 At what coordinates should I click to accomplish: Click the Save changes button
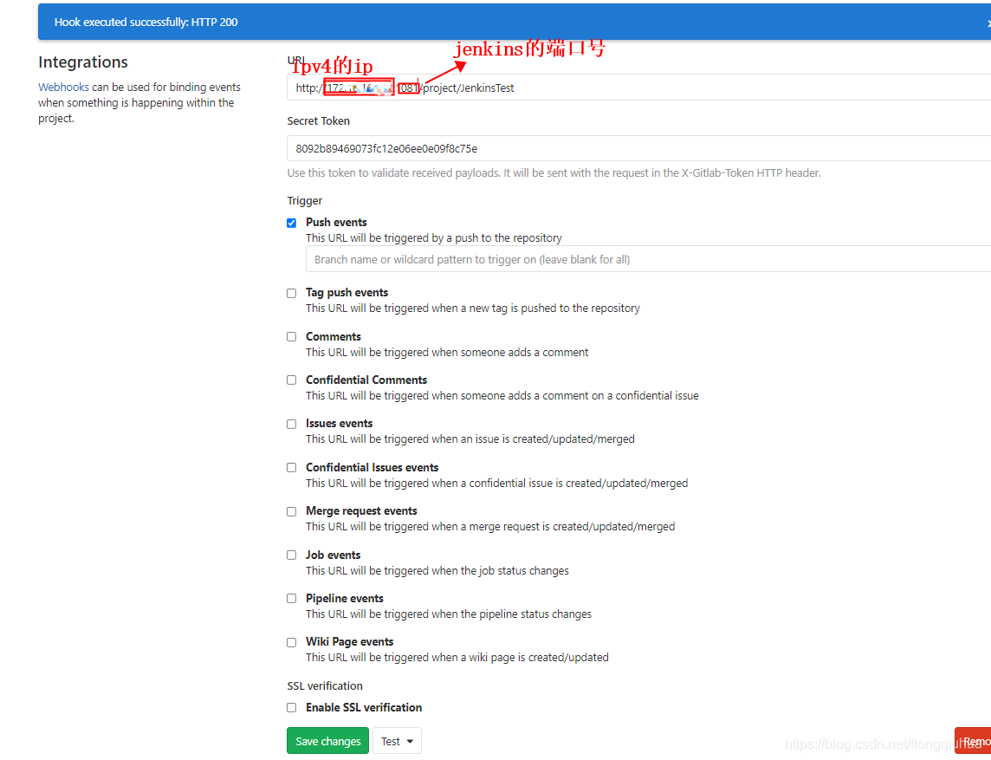pos(327,741)
